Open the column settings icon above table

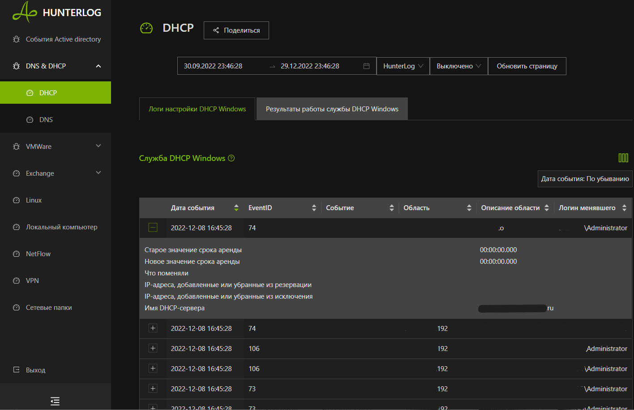pyautogui.click(x=623, y=158)
